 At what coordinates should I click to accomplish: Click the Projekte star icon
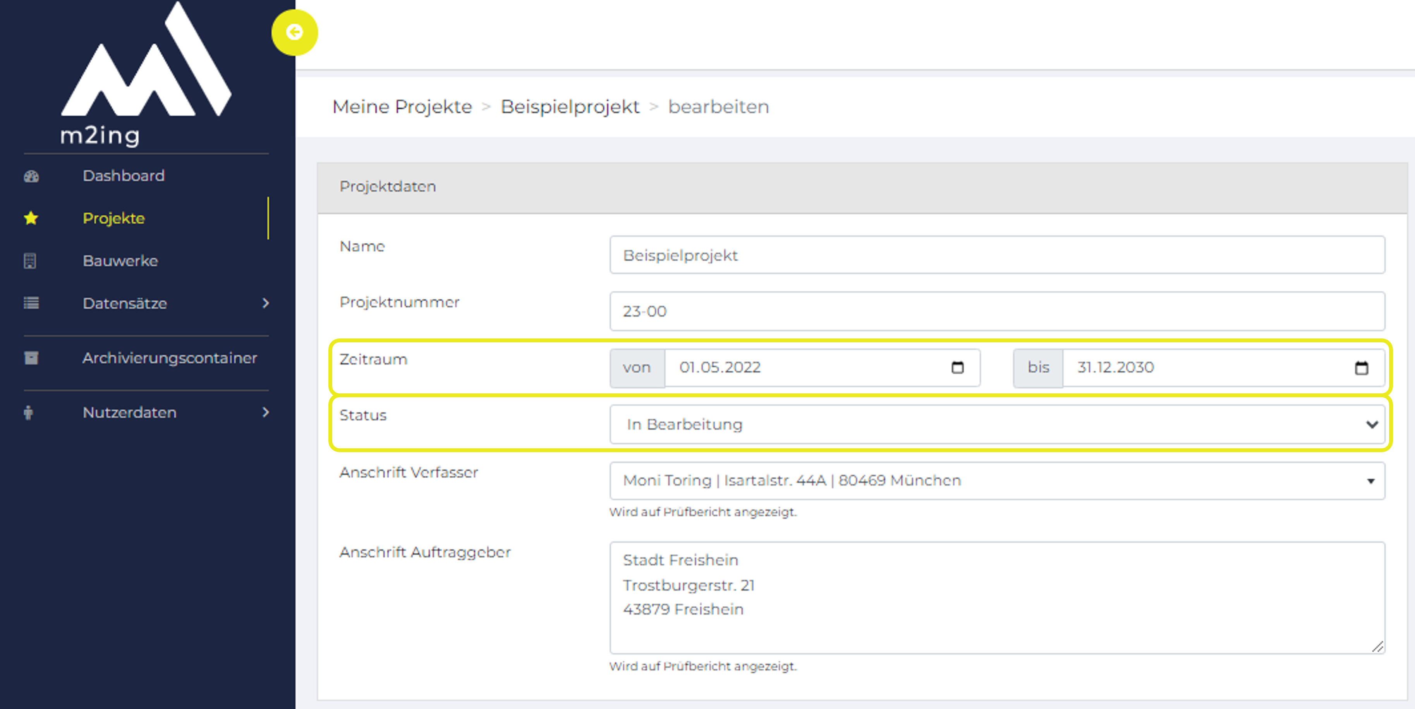tap(31, 219)
